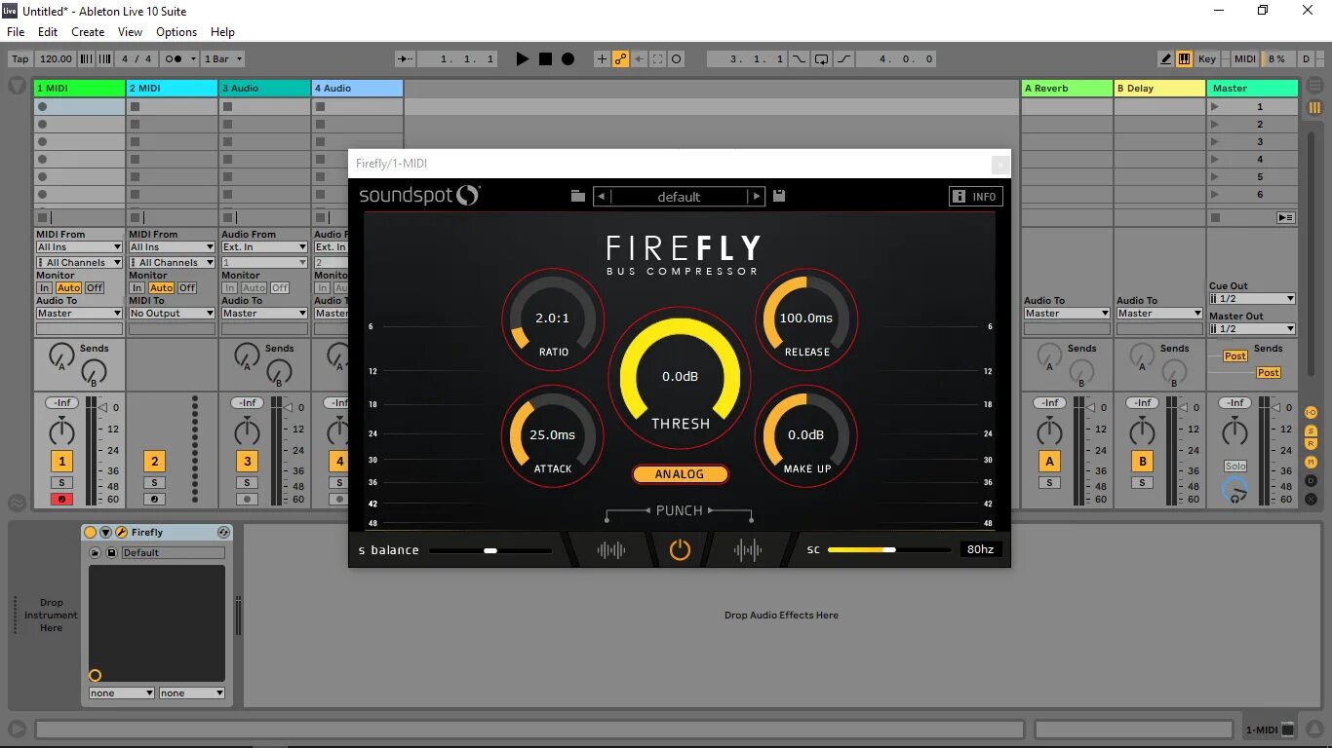Image resolution: width=1332 pixels, height=748 pixels.
Task: Toggle track A Reverb activator button
Action: [x=1049, y=462]
